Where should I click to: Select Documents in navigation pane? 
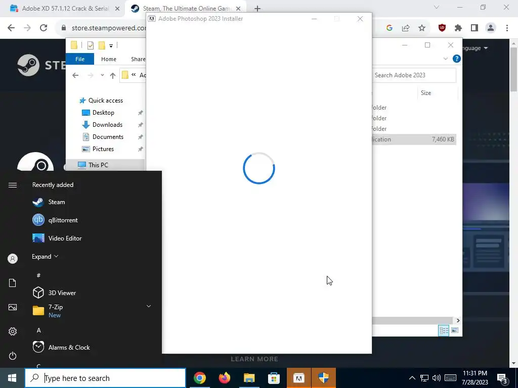coord(103,137)
